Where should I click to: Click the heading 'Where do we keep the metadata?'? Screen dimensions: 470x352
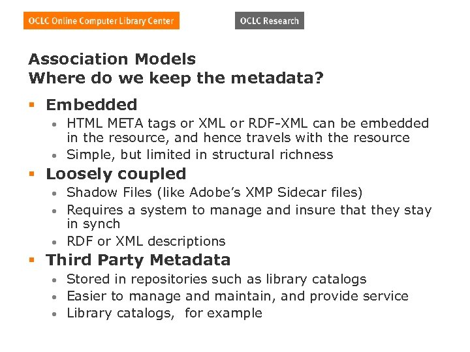point(176,78)
